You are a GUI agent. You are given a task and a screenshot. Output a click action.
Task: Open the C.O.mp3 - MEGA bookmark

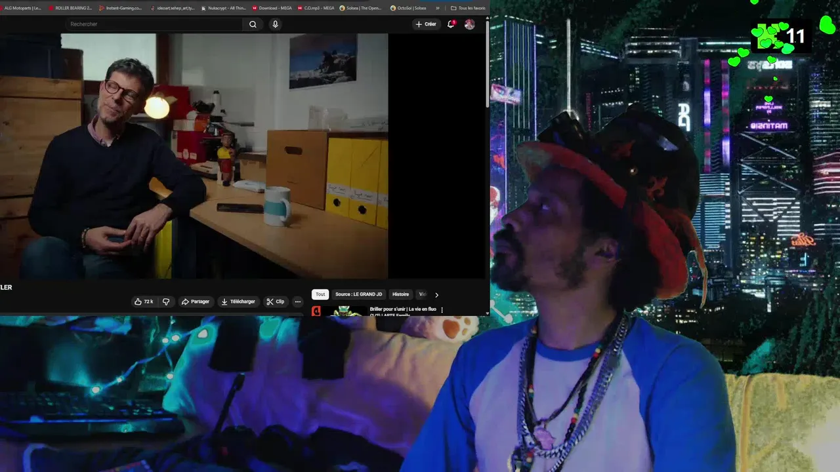tap(316, 8)
